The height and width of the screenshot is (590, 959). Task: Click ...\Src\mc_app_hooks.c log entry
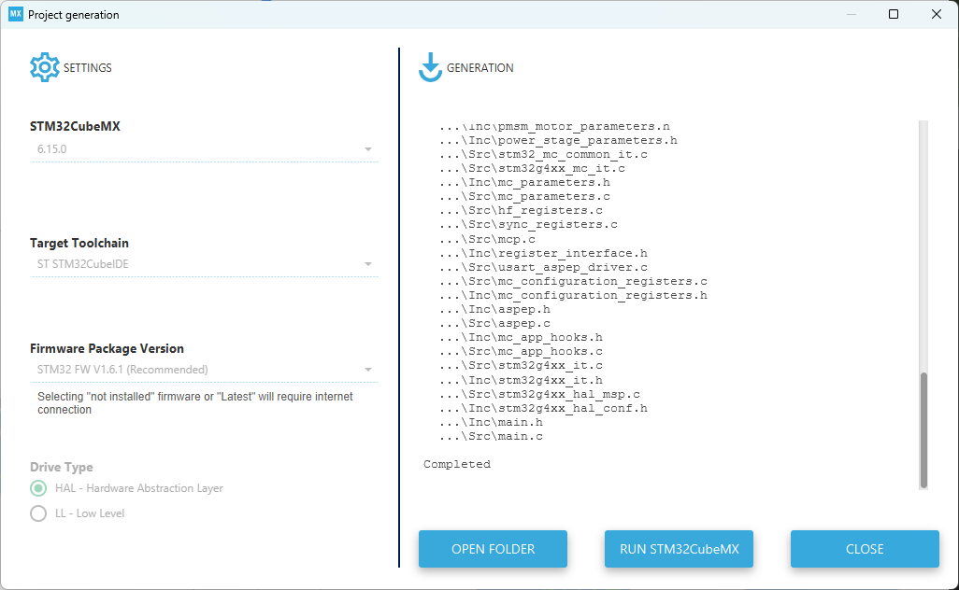tap(521, 351)
